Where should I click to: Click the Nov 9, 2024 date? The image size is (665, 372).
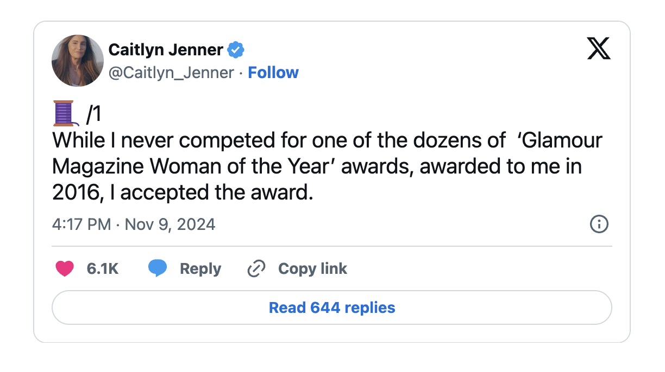coord(170,224)
